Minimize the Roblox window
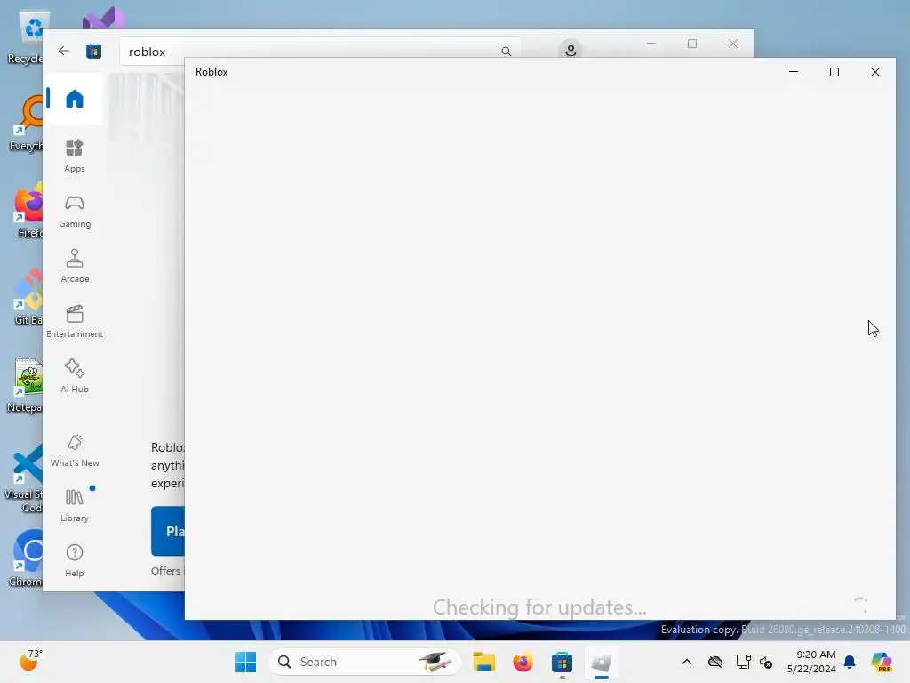910x683 pixels. click(794, 72)
